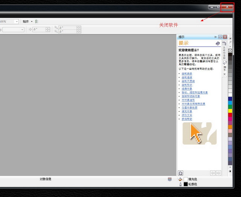241x197 pixels.
Task: Pick the yellow swatch in the color palette
Action: coord(230,111)
